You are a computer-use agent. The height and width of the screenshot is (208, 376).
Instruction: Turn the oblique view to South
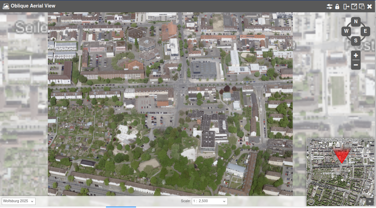pyautogui.click(x=356, y=41)
